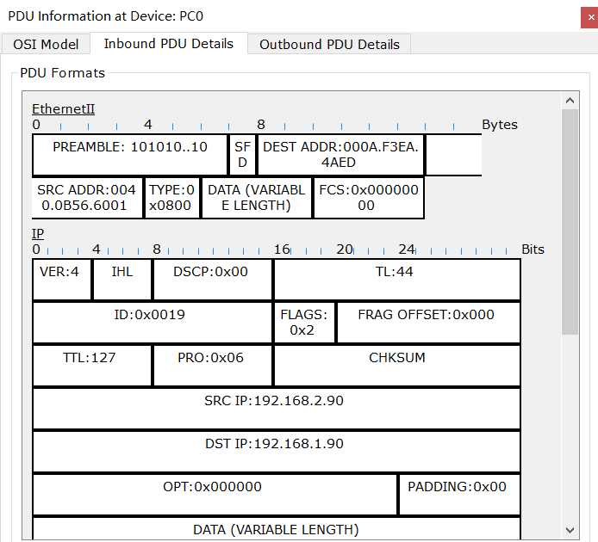Image resolution: width=598 pixels, height=542 pixels.
Task: Switch to the OSI Model tab
Action: pos(46,44)
